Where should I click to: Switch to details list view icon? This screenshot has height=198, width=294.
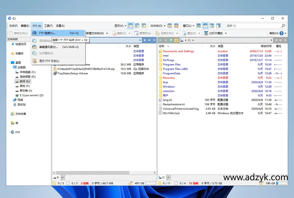(131, 26)
